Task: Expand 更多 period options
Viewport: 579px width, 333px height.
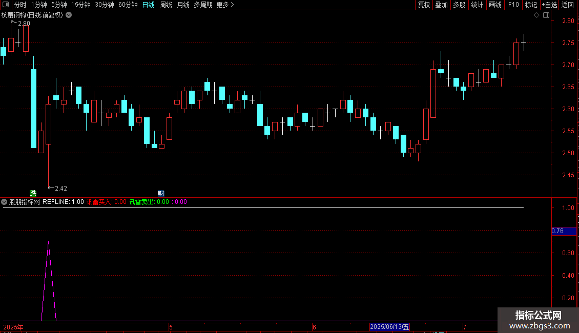Action: (225, 5)
